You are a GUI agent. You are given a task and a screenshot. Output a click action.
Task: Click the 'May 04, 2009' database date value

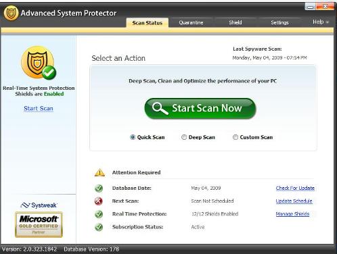point(206,188)
